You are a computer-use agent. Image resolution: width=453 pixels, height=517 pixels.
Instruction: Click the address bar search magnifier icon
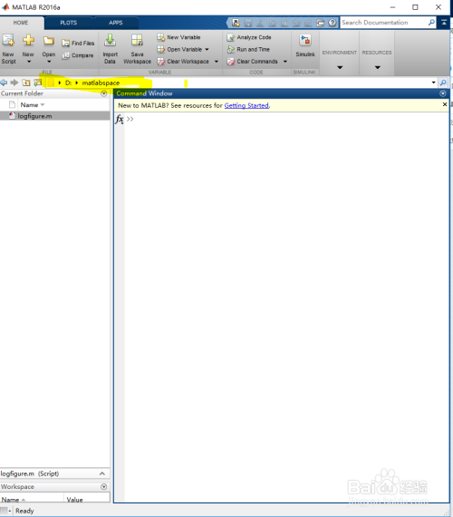coord(443,83)
